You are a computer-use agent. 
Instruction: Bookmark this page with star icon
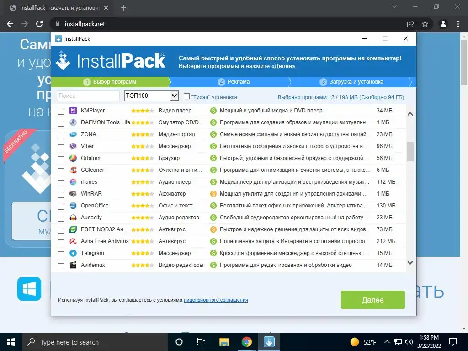[425, 24]
